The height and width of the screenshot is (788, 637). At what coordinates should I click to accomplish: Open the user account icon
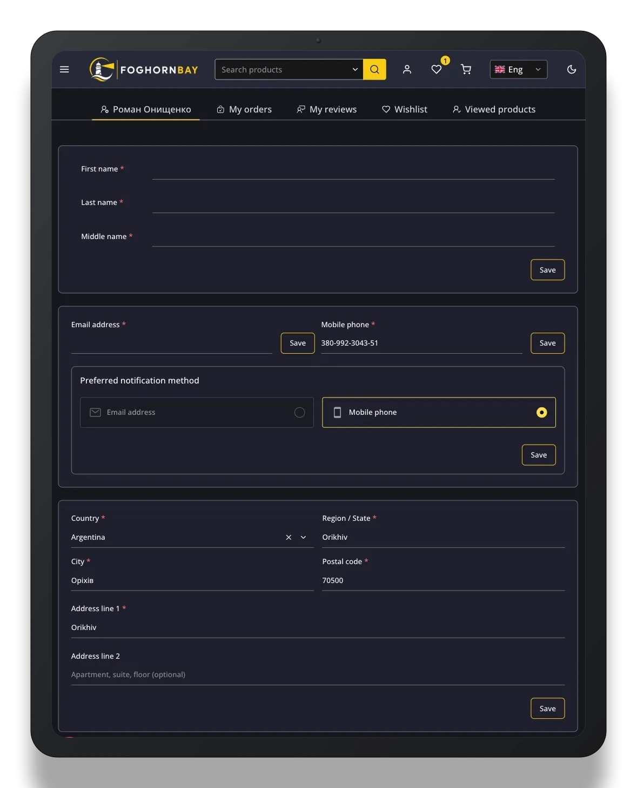407,69
